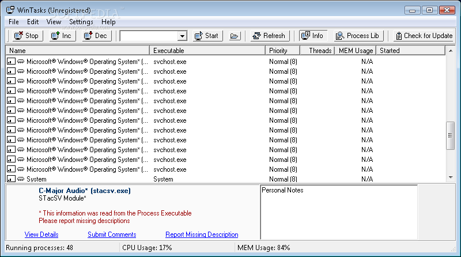Open the Settings menu
The height and width of the screenshot is (257, 461).
tap(81, 22)
